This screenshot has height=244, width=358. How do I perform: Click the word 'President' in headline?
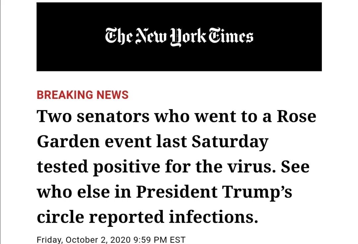(176, 192)
